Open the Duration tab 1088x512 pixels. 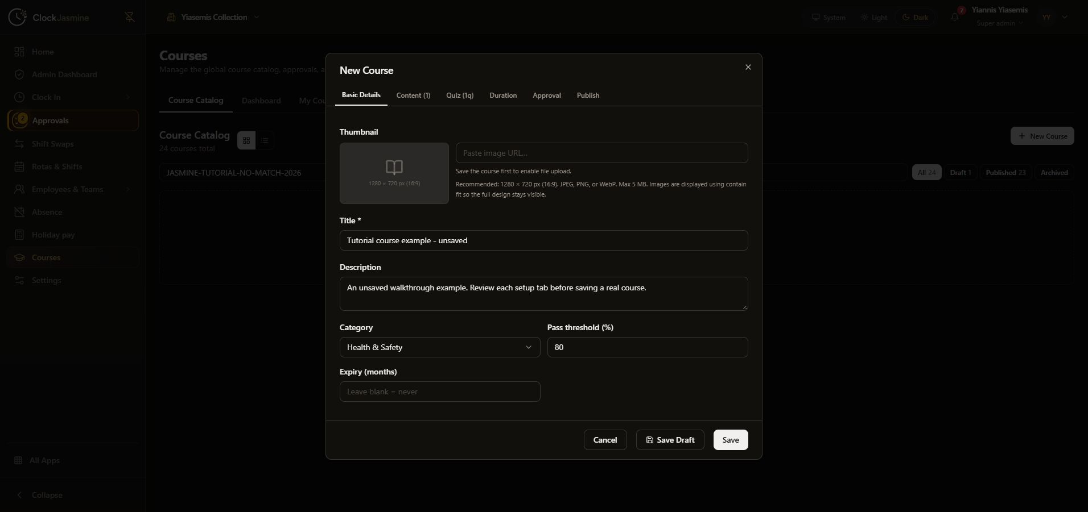coord(503,95)
